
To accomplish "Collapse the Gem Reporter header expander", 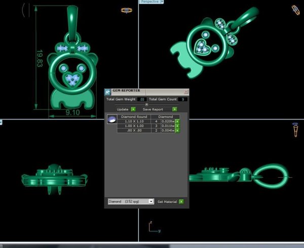I will pyautogui.click(x=146, y=105).
